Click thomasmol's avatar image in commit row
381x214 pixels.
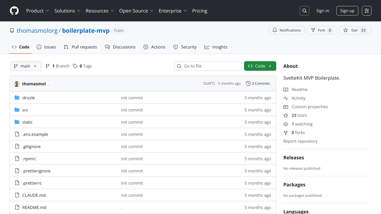click(x=17, y=84)
